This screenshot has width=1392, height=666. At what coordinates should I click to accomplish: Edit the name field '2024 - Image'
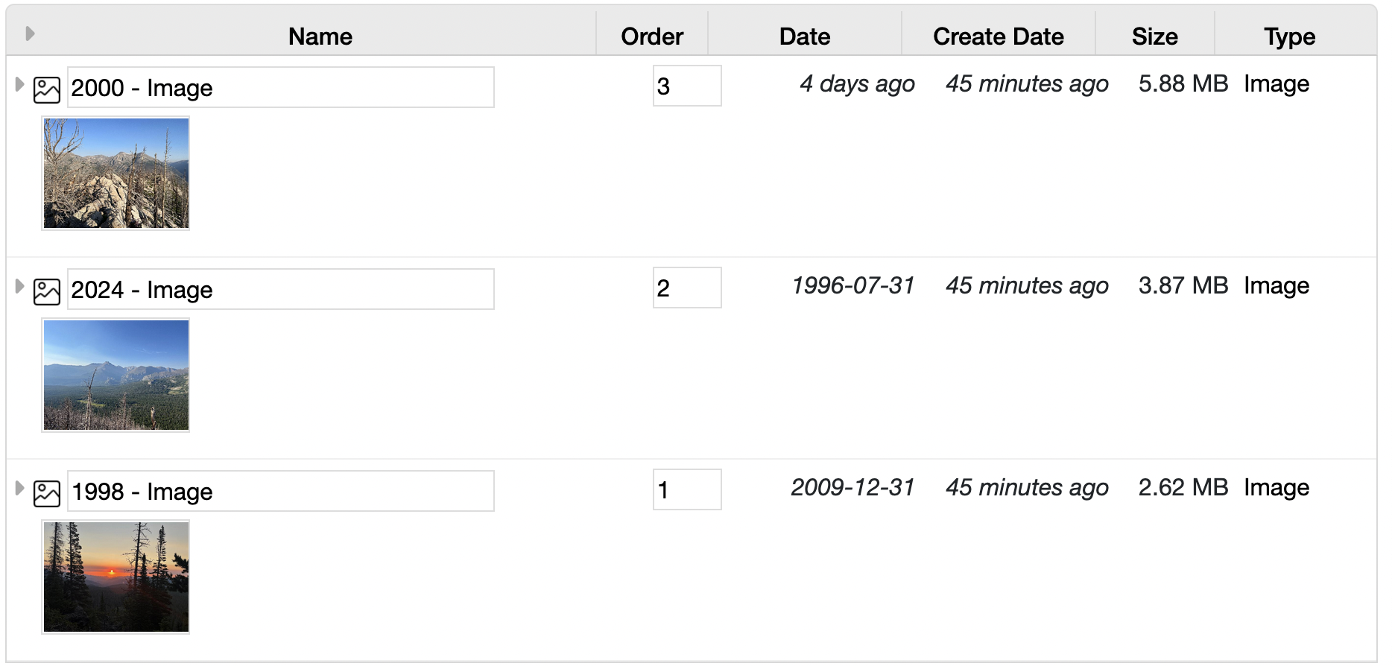pyautogui.click(x=280, y=290)
